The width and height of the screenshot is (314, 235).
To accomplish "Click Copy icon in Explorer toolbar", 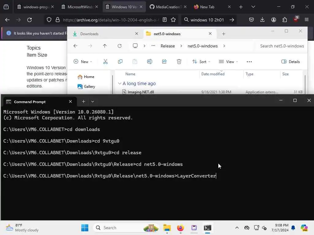I will pyautogui.click(x=120, y=62).
